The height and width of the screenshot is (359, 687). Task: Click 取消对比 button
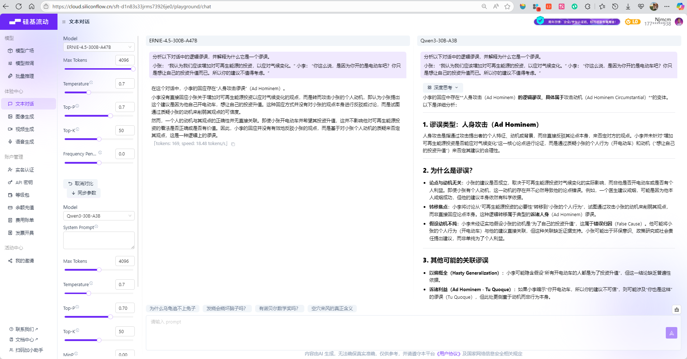point(81,183)
